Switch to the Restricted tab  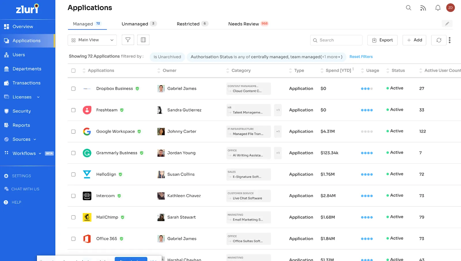(x=192, y=24)
